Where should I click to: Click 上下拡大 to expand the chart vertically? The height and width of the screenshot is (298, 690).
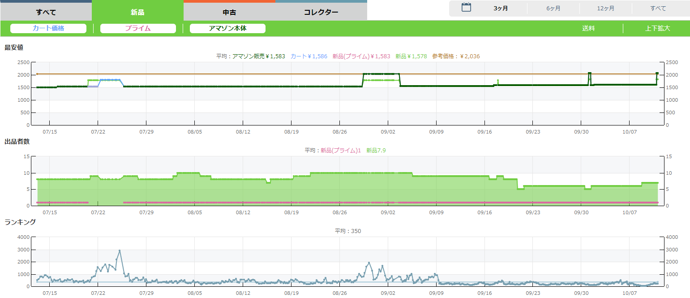click(657, 28)
